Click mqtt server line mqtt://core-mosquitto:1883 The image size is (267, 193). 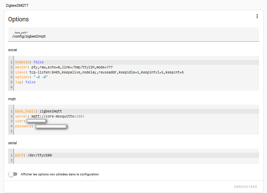(x=136, y=116)
